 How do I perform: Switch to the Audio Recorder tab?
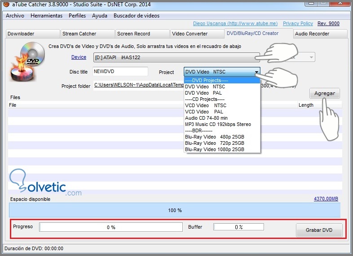(x=320, y=34)
